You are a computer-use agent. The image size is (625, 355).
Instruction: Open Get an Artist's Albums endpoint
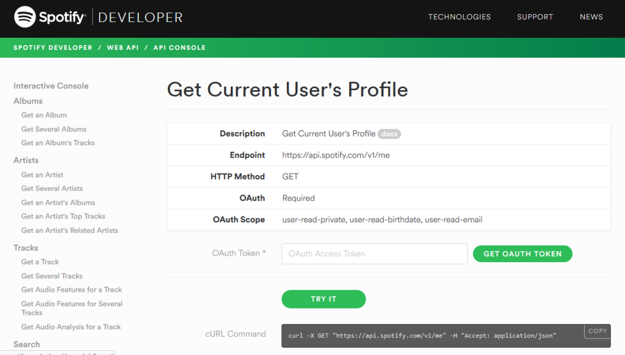(x=58, y=203)
